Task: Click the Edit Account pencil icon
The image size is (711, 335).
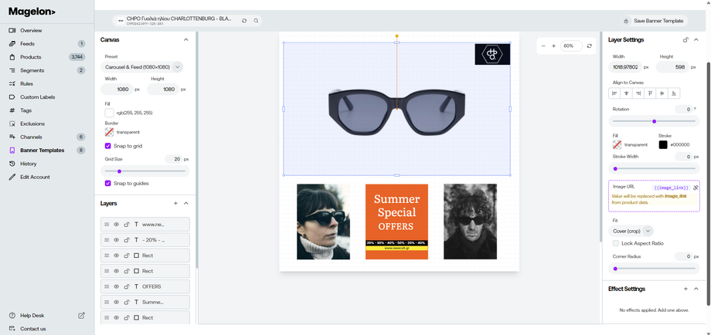Action: click(x=12, y=177)
